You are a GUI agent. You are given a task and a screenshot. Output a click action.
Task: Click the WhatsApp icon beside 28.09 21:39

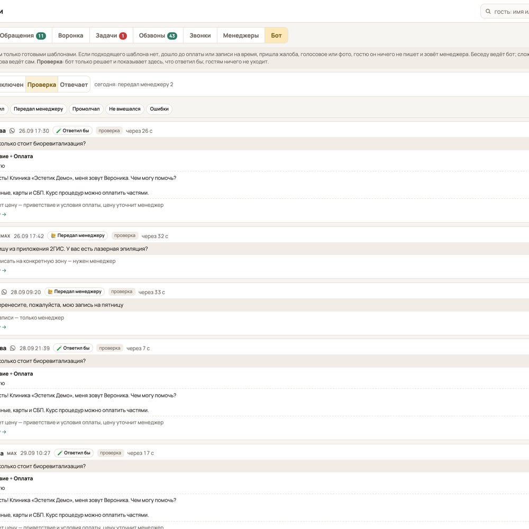click(13, 348)
